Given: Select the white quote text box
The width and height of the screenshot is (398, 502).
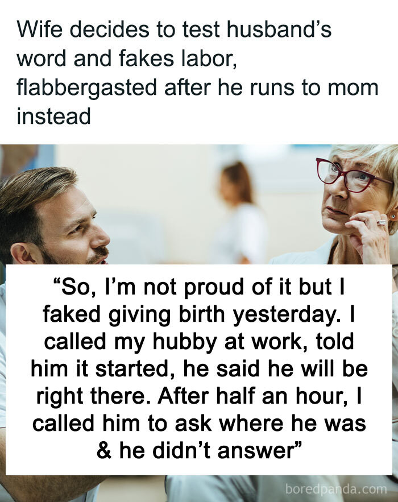Looking at the screenshot, I should tap(199, 370).
